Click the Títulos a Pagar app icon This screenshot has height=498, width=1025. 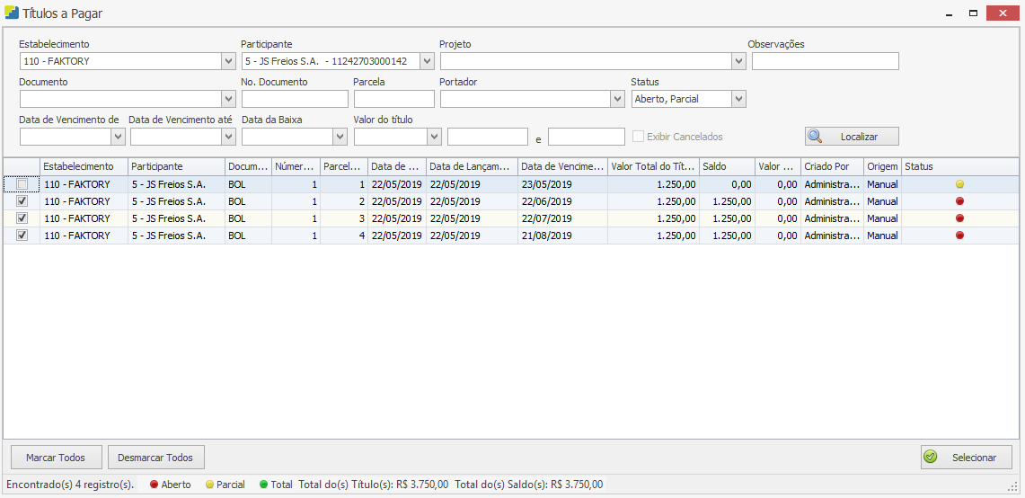tap(12, 13)
